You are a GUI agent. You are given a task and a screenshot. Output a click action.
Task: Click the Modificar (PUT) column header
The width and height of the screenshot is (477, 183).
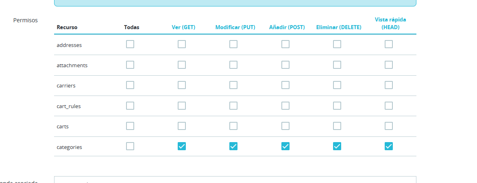click(x=235, y=28)
